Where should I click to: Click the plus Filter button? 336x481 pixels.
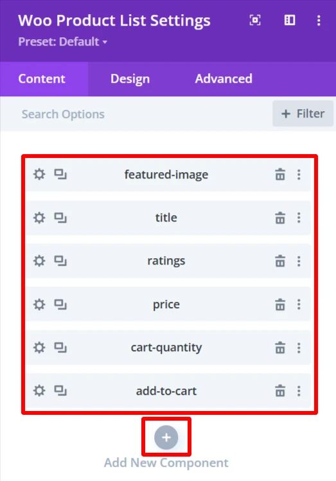pos(303,114)
